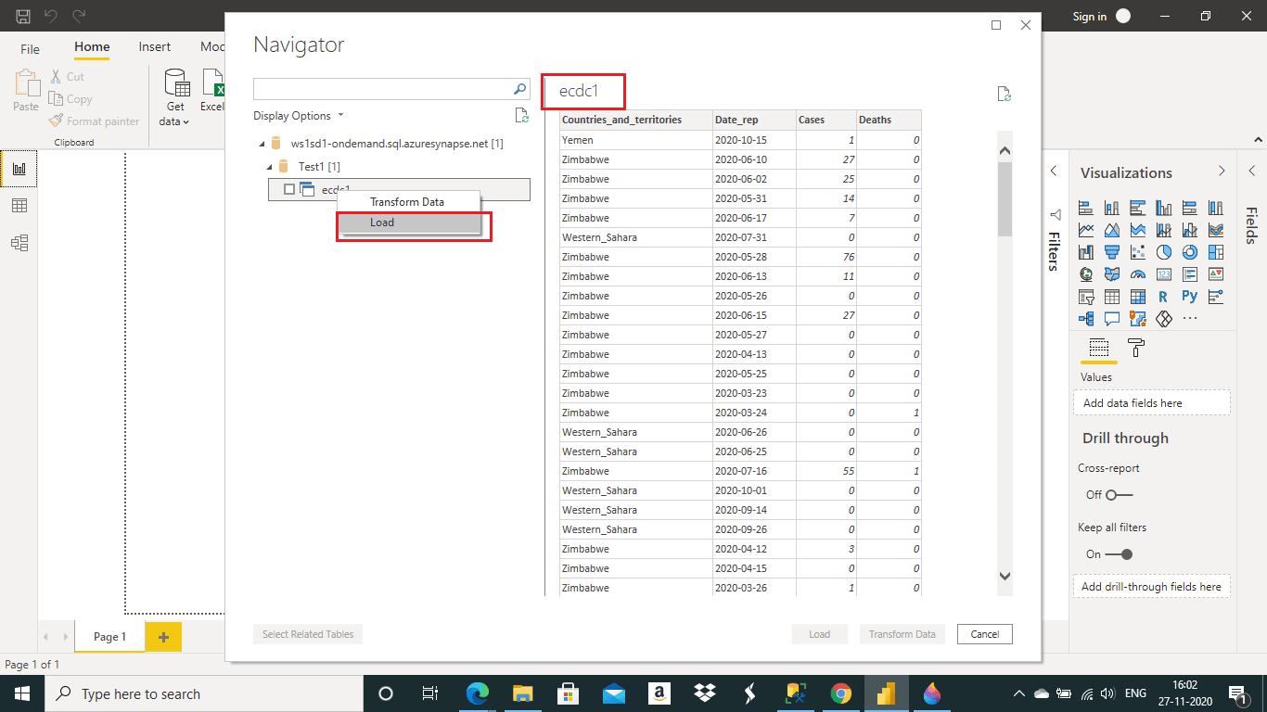This screenshot has height=712, width=1267.
Task: Show more visuals via the ellipsis
Action: coord(1190,319)
